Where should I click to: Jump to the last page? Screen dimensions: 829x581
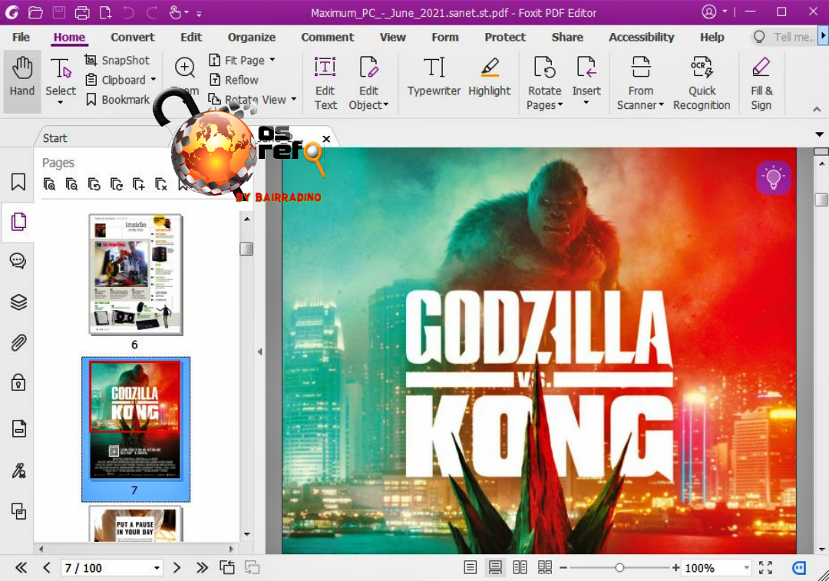[x=201, y=568]
